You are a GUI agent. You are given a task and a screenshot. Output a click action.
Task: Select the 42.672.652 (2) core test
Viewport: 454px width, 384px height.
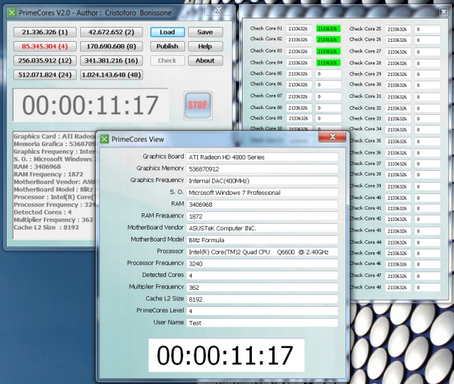coord(111,32)
